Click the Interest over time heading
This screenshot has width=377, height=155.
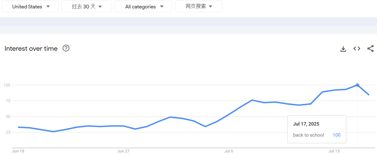(31, 49)
